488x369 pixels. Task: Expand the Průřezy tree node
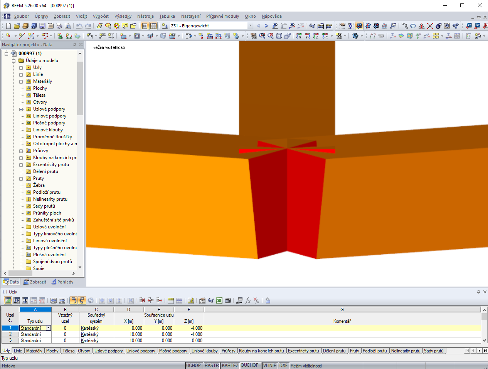coord(21,151)
